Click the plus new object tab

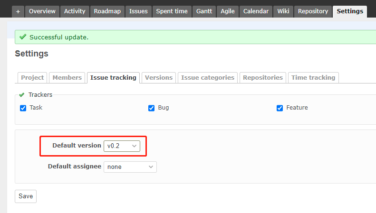(x=18, y=11)
